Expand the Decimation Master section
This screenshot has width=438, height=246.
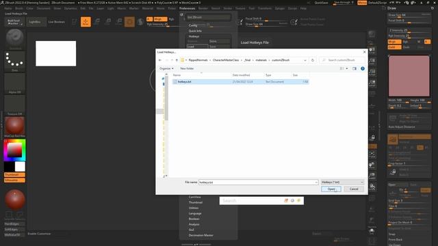tap(201, 235)
